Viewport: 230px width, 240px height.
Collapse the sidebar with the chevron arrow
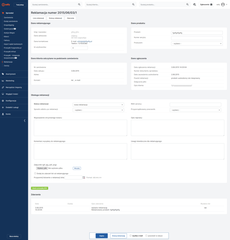[x=25, y=121]
